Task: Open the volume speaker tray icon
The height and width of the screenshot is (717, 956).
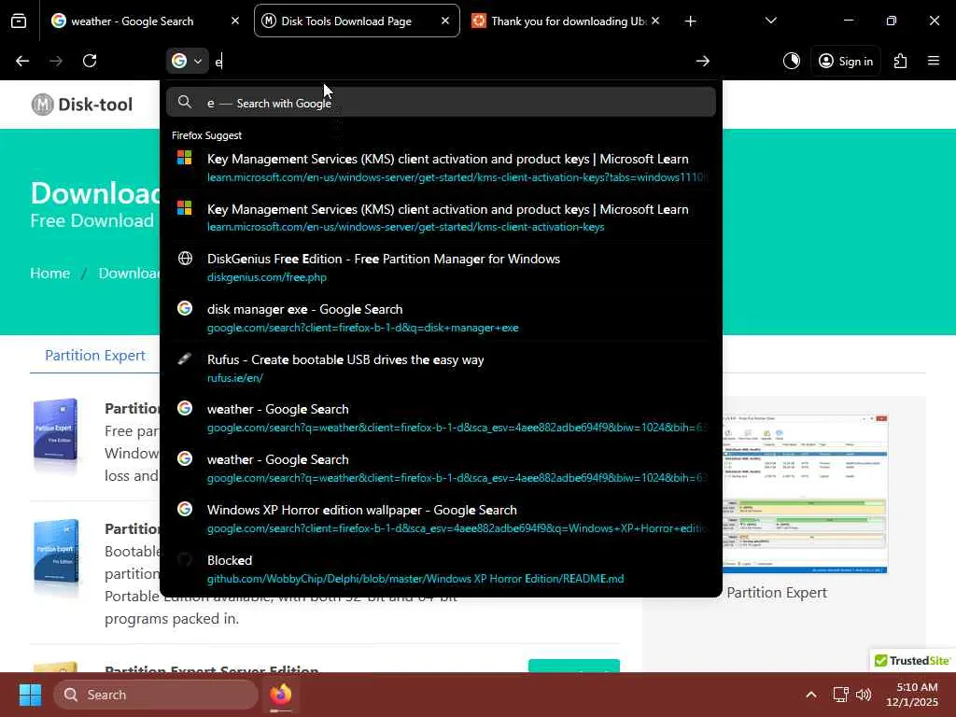Action: (x=864, y=695)
